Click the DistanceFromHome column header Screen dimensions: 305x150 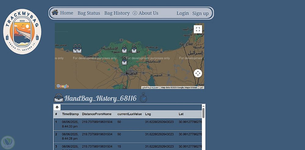(97, 114)
